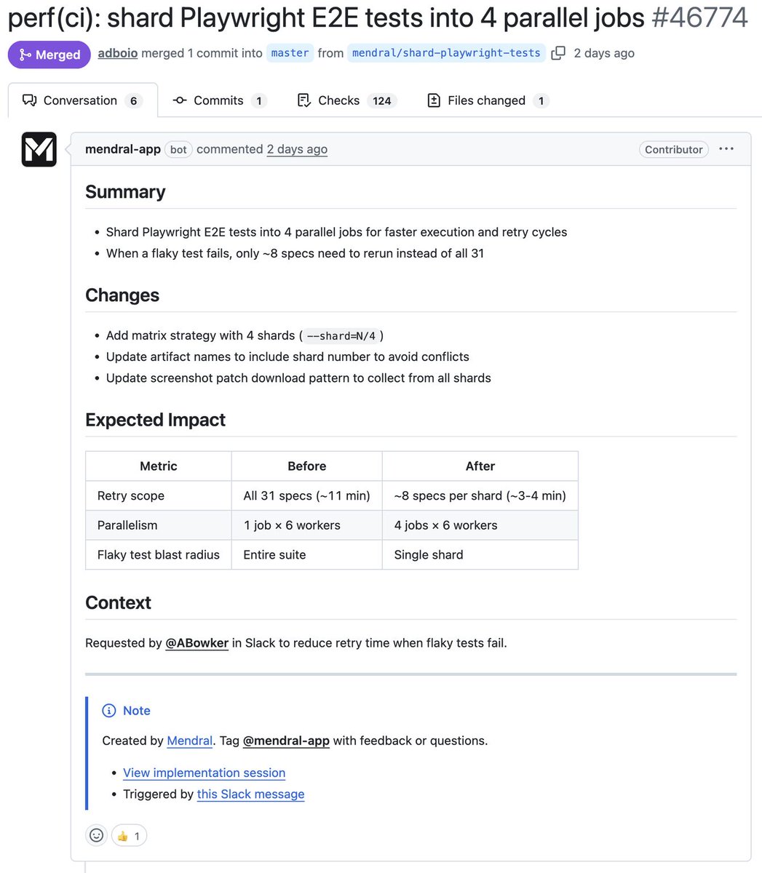The image size is (762, 873).
Task: Switch to the Commits tab
Action: pyautogui.click(x=220, y=100)
